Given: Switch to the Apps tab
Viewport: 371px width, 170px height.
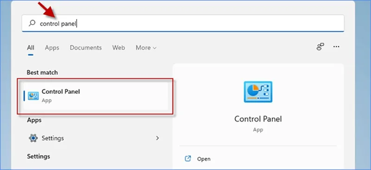Looking at the screenshot, I should coord(52,48).
